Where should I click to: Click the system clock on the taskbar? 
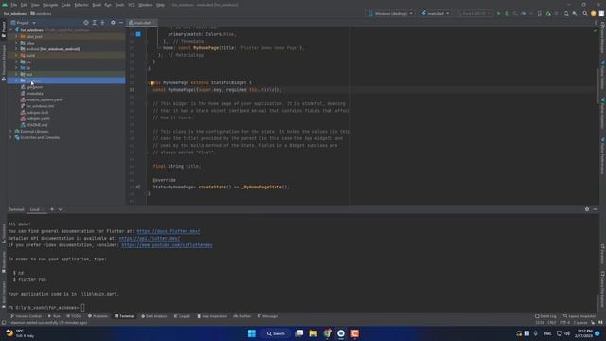point(583,333)
